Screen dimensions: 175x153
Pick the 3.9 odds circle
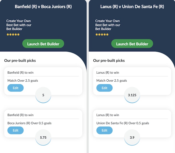(x=132, y=138)
